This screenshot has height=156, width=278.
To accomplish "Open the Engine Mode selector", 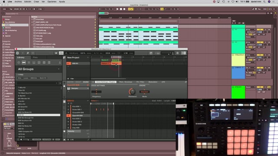I will coord(144,92).
